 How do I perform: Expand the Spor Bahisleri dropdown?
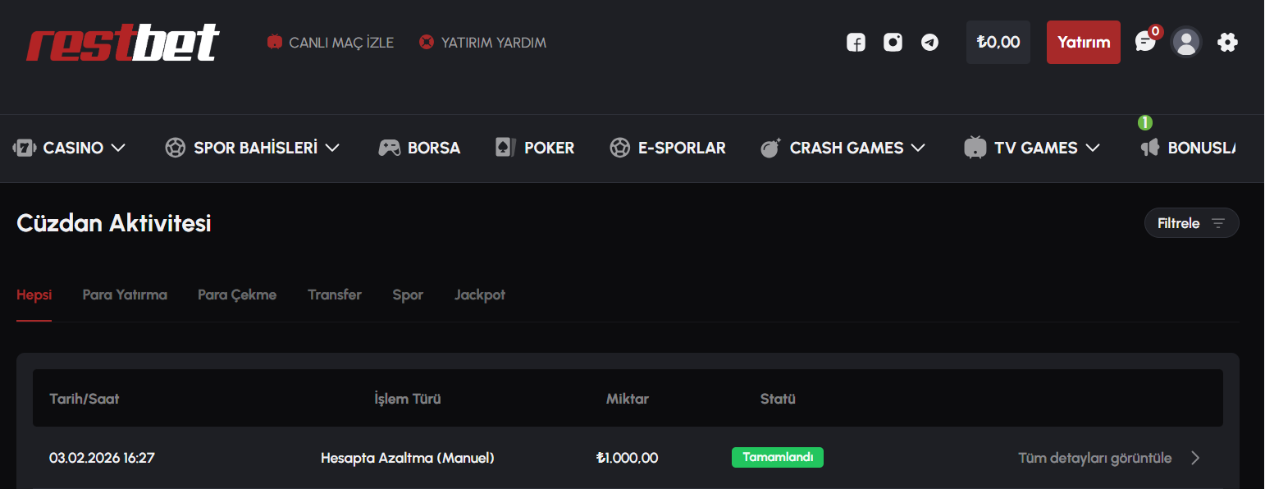point(252,148)
